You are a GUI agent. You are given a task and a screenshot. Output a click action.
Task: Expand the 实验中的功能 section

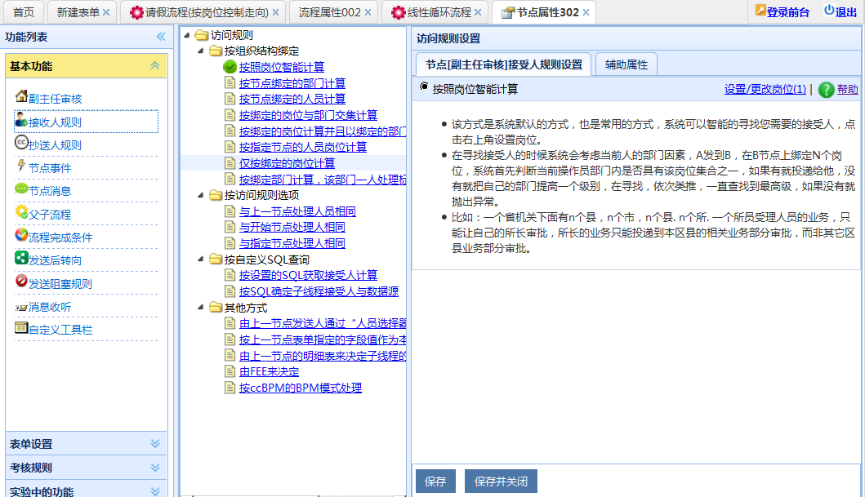(x=155, y=491)
